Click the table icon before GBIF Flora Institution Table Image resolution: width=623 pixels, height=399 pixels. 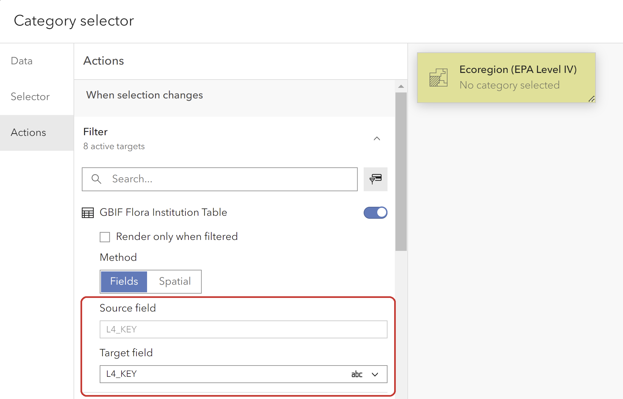(x=87, y=212)
